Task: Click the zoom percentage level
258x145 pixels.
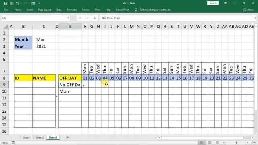Action: 254,143
